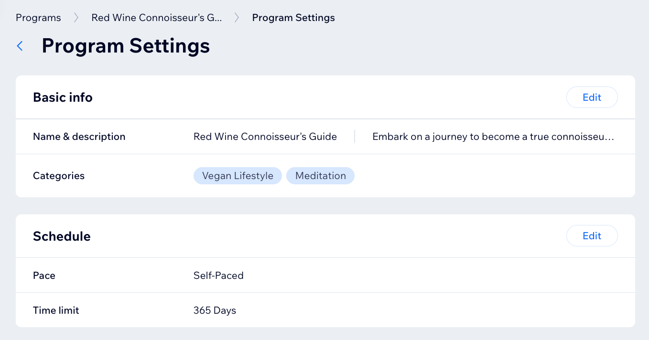Select the Program Settings breadcrumb item
649x340 pixels.
pos(293,18)
